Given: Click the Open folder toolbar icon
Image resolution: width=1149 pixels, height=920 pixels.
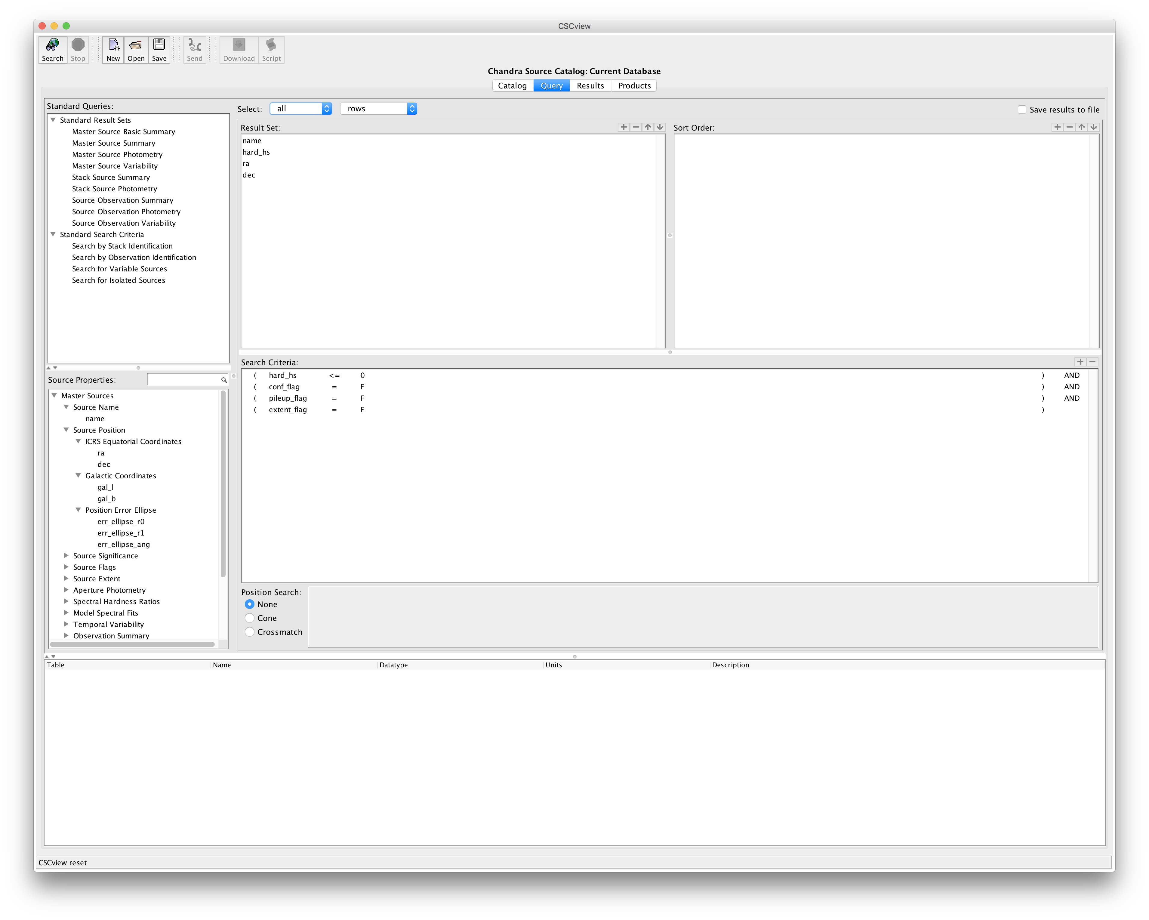Looking at the screenshot, I should 136,45.
